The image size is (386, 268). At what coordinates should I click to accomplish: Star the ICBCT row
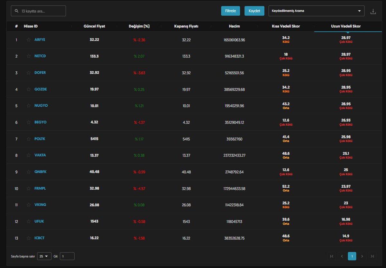point(29,238)
